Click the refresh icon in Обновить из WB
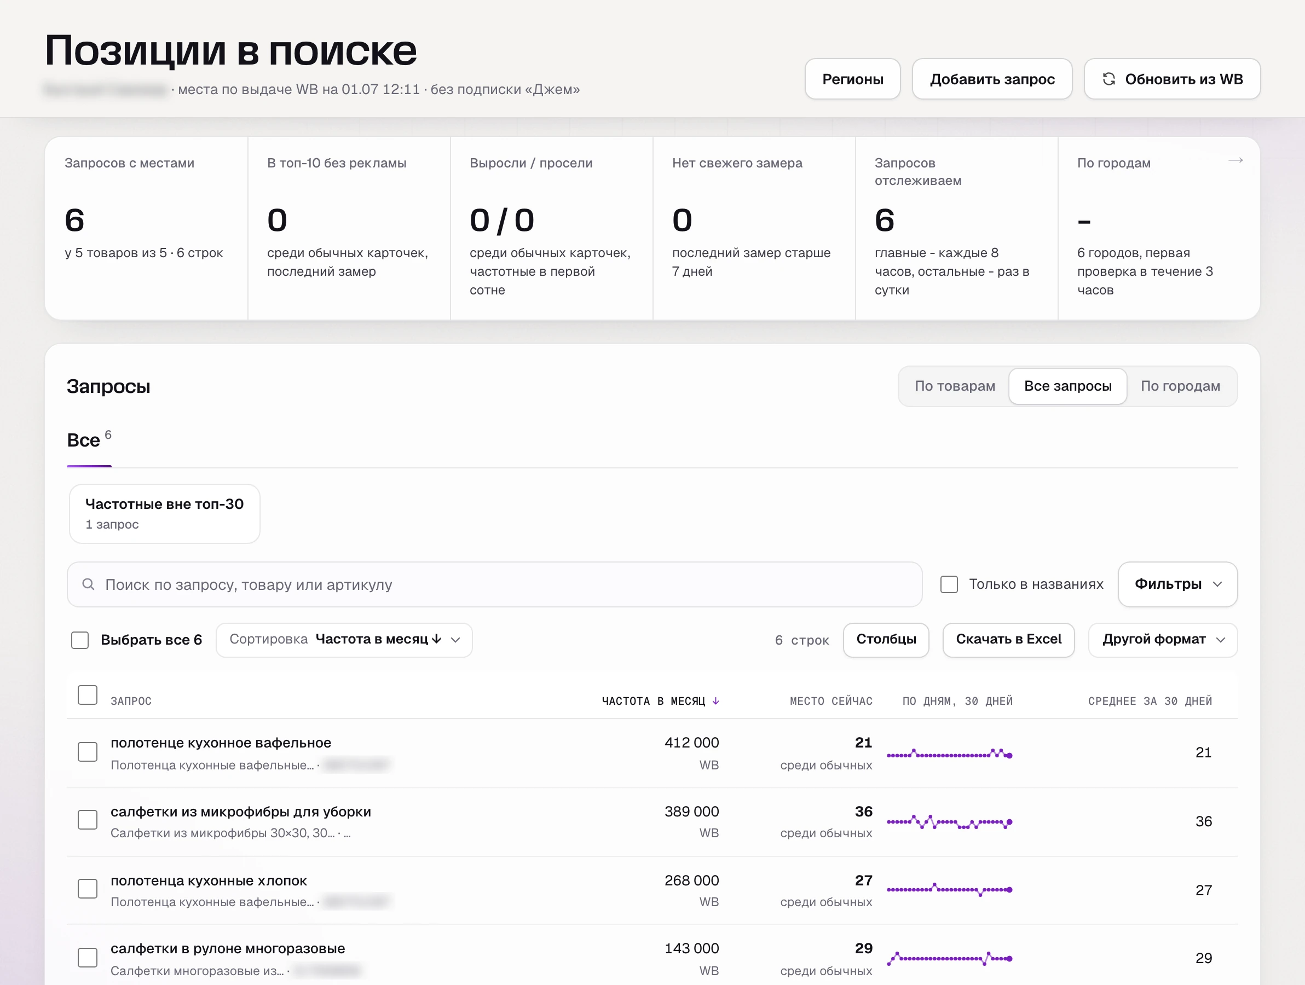1305x985 pixels. tap(1108, 79)
